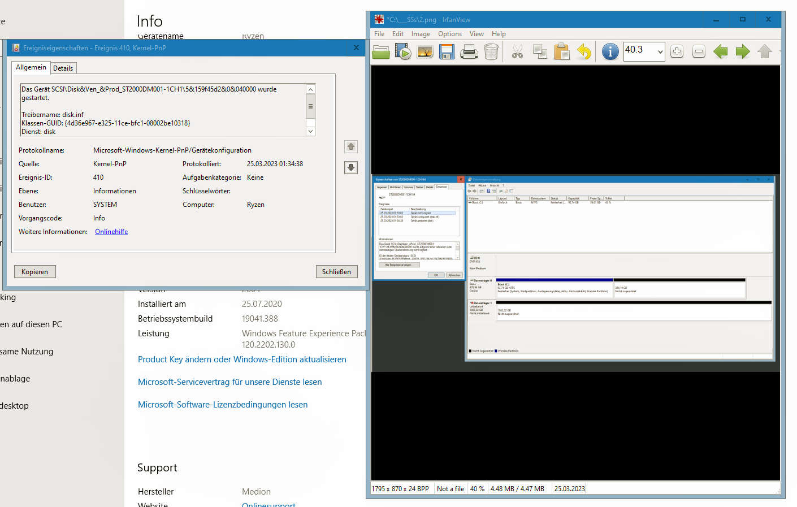Open Product Key ändern oder Windows-Edition aktualisieren
This screenshot has width=797, height=507.
coord(242,359)
